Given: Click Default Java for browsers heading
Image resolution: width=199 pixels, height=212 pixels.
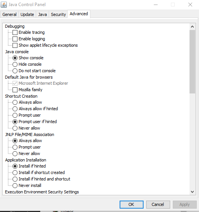Looking at the screenshot, I should coord(29,77).
